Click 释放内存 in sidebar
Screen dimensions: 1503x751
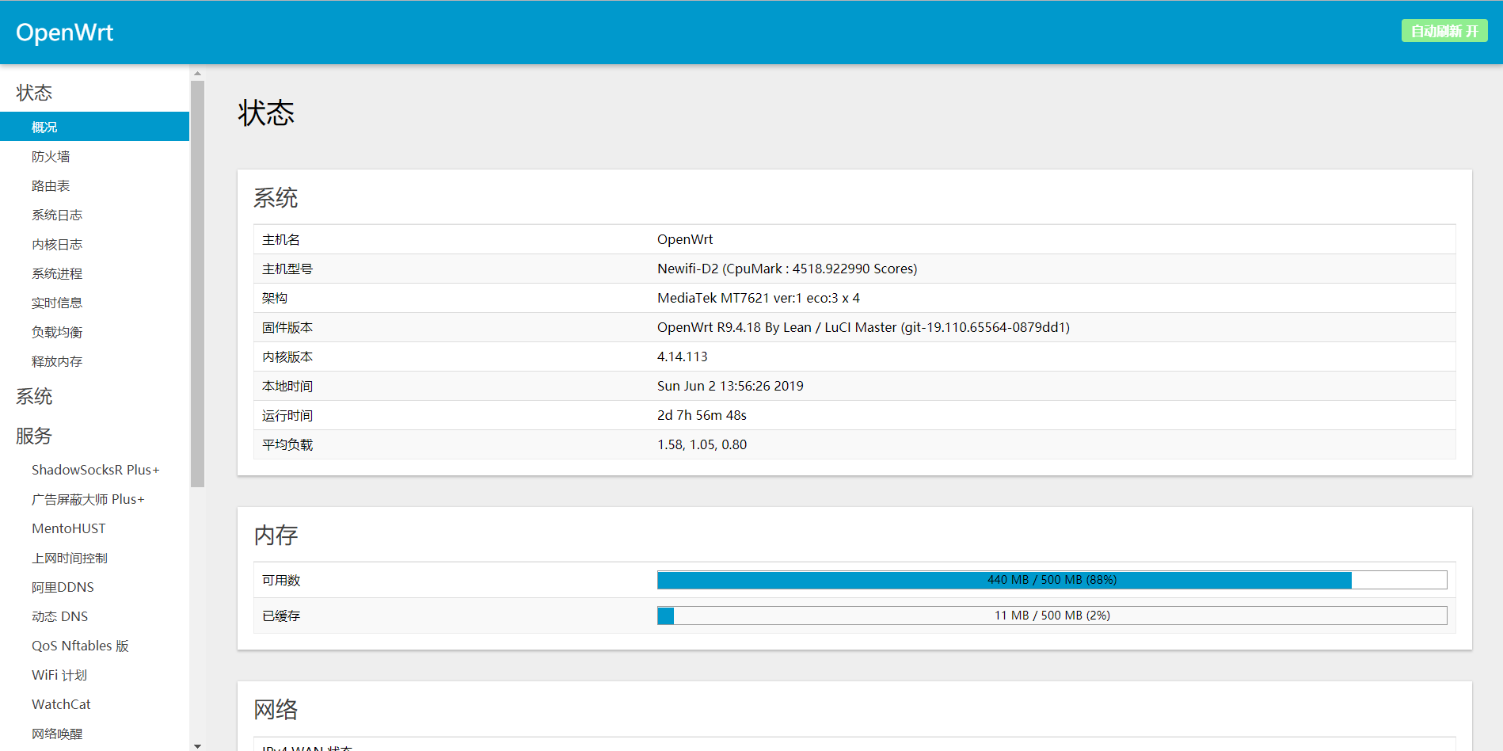pyautogui.click(x=57, y=361)
